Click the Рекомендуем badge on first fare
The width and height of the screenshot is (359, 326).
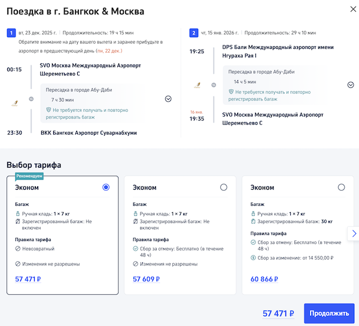[x=28, y=176]
